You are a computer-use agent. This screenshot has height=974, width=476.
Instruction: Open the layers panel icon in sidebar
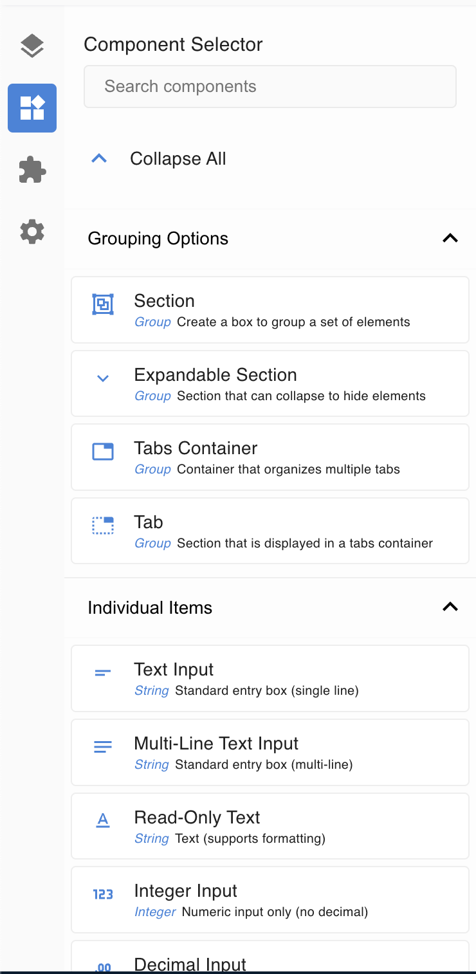(x=32, y=46)
